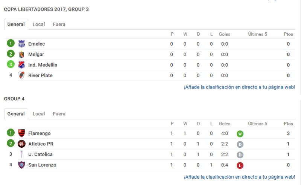Open the Flamengo team name
This screenshot has width=301, height=185.
(x=40, y=133)
